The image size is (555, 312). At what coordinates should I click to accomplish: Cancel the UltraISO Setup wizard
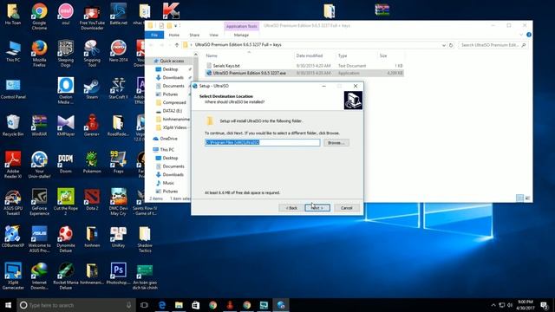(347, 208)
